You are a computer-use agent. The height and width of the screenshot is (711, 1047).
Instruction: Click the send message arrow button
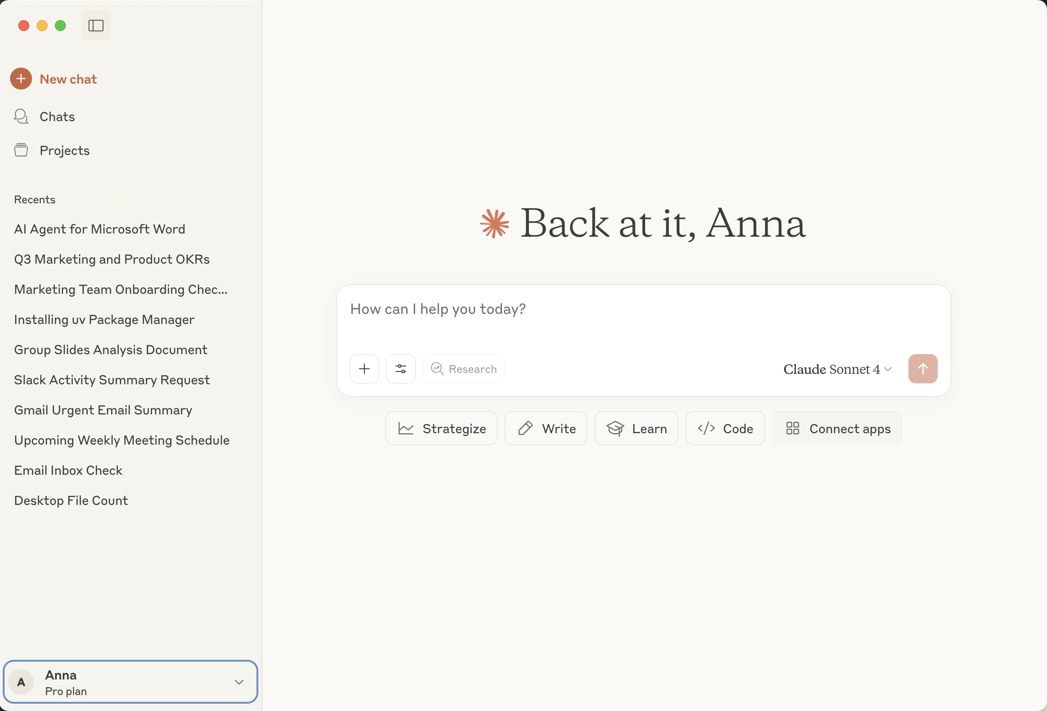pyautogui.click(x=923, y=369)
